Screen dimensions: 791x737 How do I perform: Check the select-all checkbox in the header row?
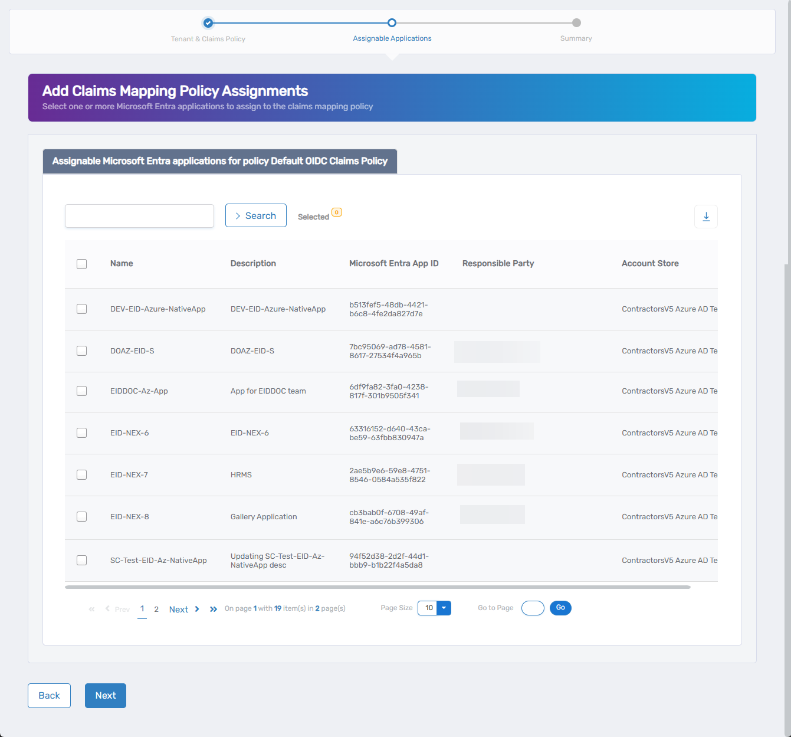tap(81, 264)
